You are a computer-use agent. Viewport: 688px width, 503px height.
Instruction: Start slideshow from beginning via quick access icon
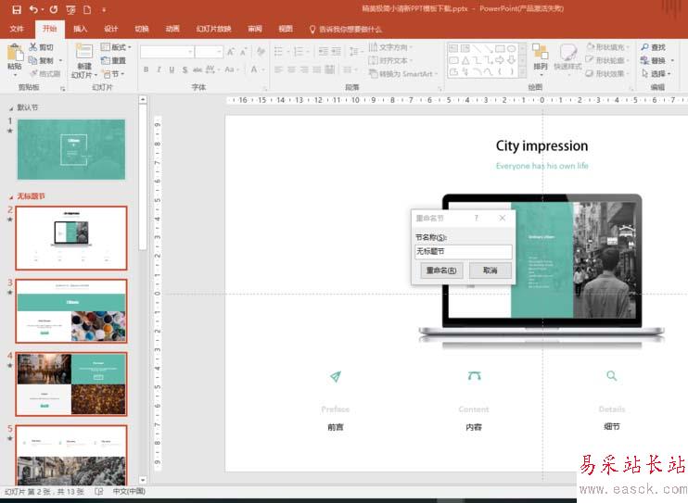point(70,9)
